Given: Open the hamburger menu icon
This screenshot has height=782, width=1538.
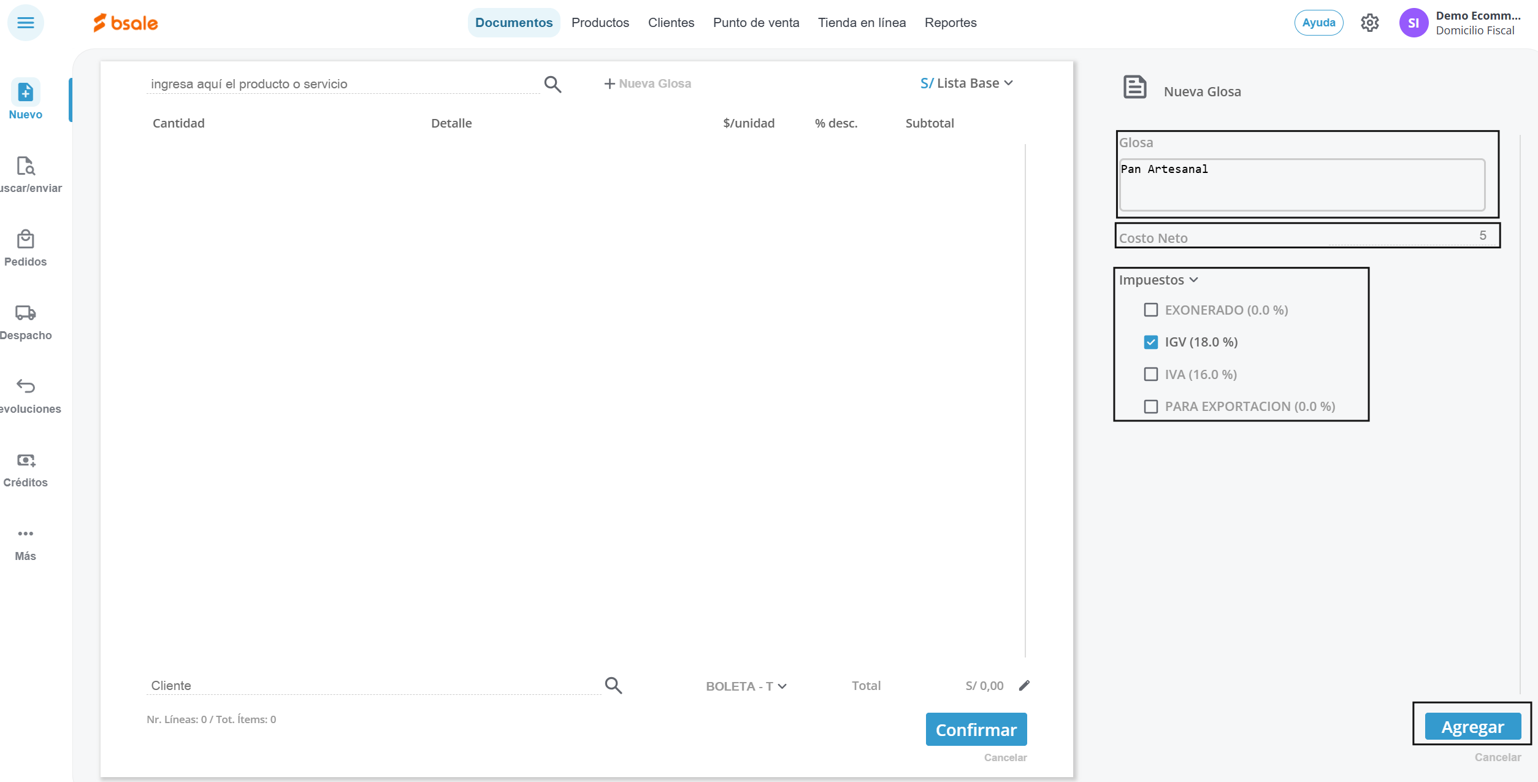Looking at the screenshot, I should pyautogui.click(x=25, y=23).
